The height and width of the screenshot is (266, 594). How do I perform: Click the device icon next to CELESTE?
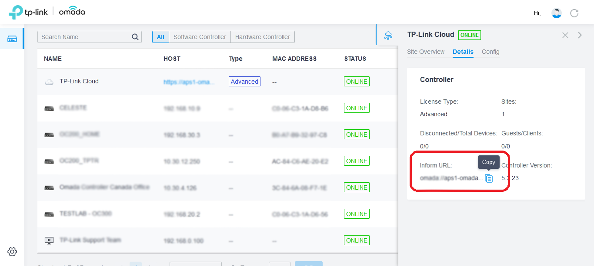click(49, 108)
